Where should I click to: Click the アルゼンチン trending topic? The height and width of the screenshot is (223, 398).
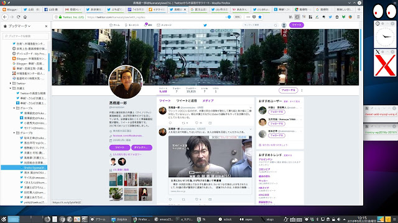pyautogui.click(x=266, y=159)
